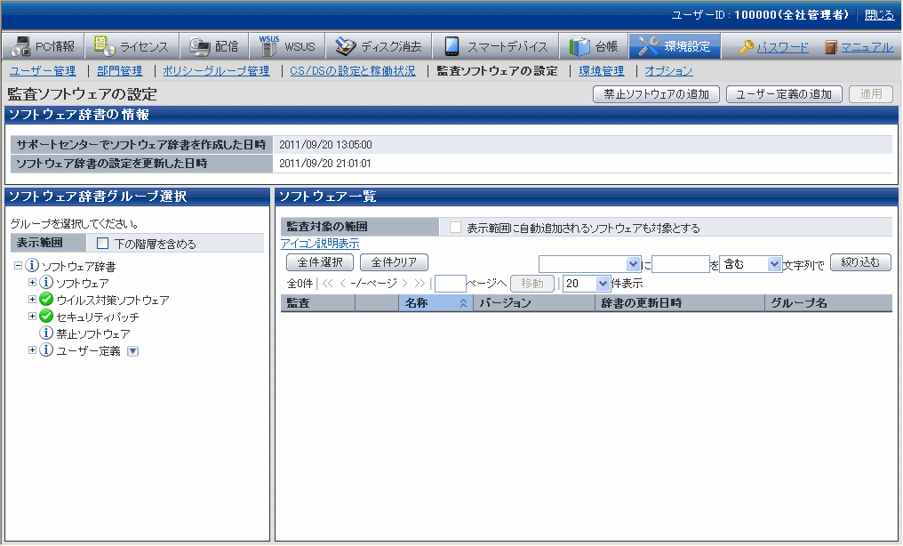Select the ディスク消去 disk erase icon
The image size is (903, 546).
coord(345,46)
